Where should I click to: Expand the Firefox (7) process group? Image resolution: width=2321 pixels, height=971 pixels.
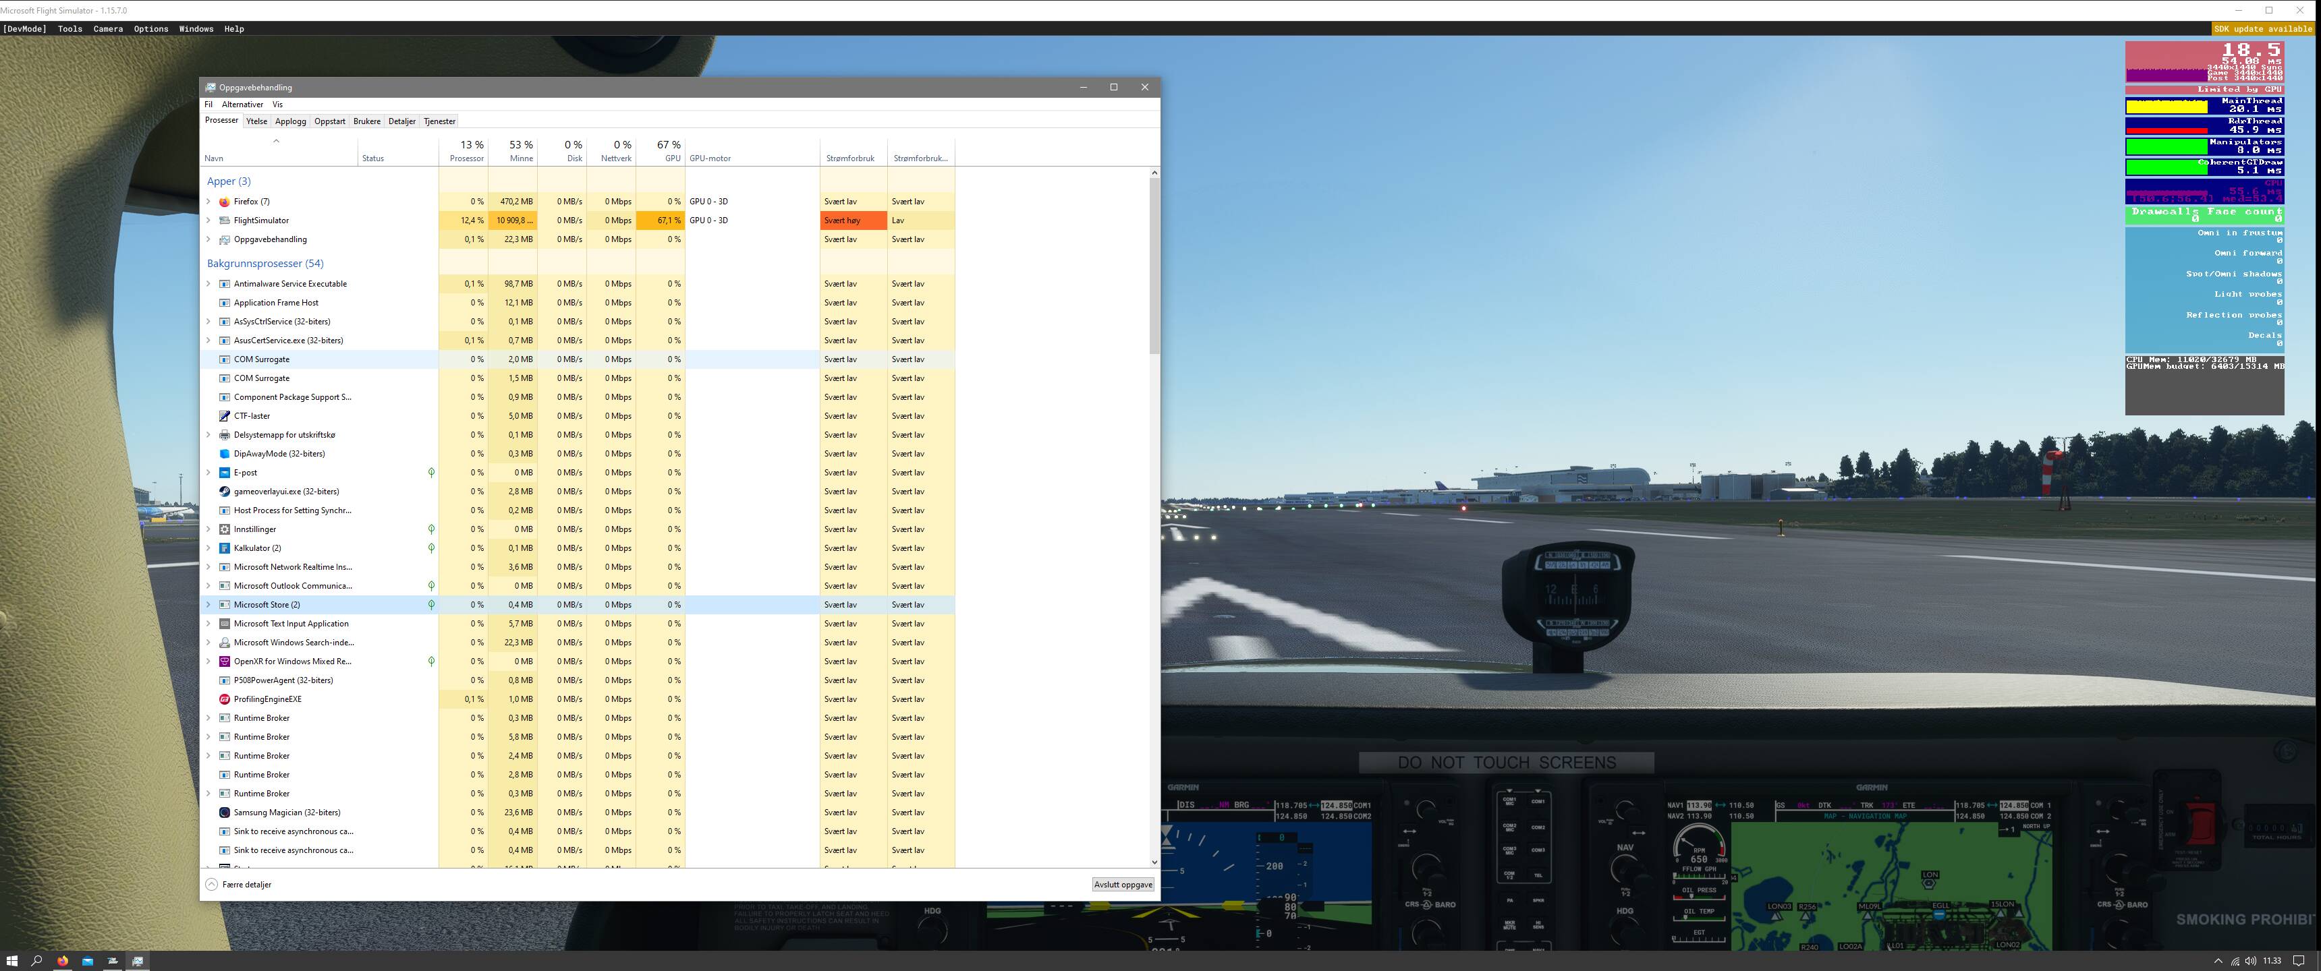pyautogui.click(x=209, y=202)
